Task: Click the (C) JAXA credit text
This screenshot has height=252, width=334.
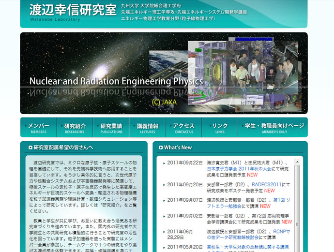Action: pos(164,102)
